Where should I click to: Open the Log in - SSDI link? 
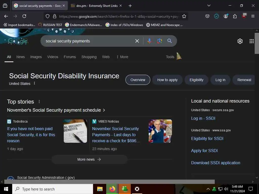[203, 118]
